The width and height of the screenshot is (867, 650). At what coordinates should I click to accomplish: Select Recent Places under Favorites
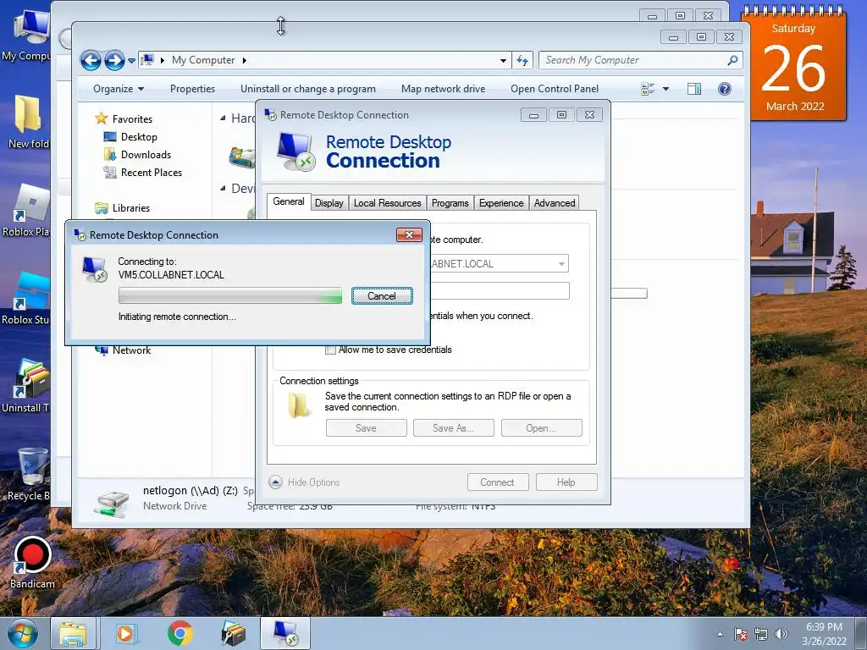tap(152, 173)
